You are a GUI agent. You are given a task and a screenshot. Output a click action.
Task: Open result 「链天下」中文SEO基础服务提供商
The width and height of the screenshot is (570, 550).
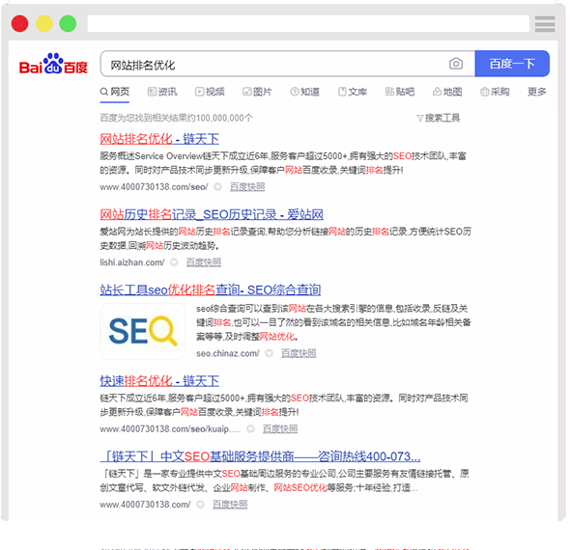[260, 456]
